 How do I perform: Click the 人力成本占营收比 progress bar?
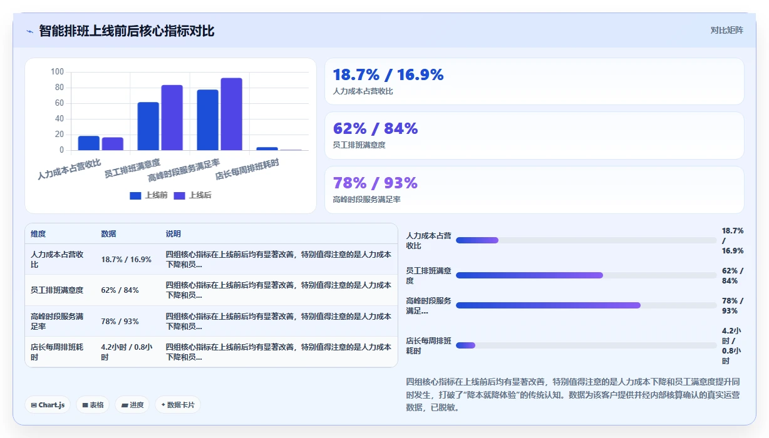pos(586,240)
